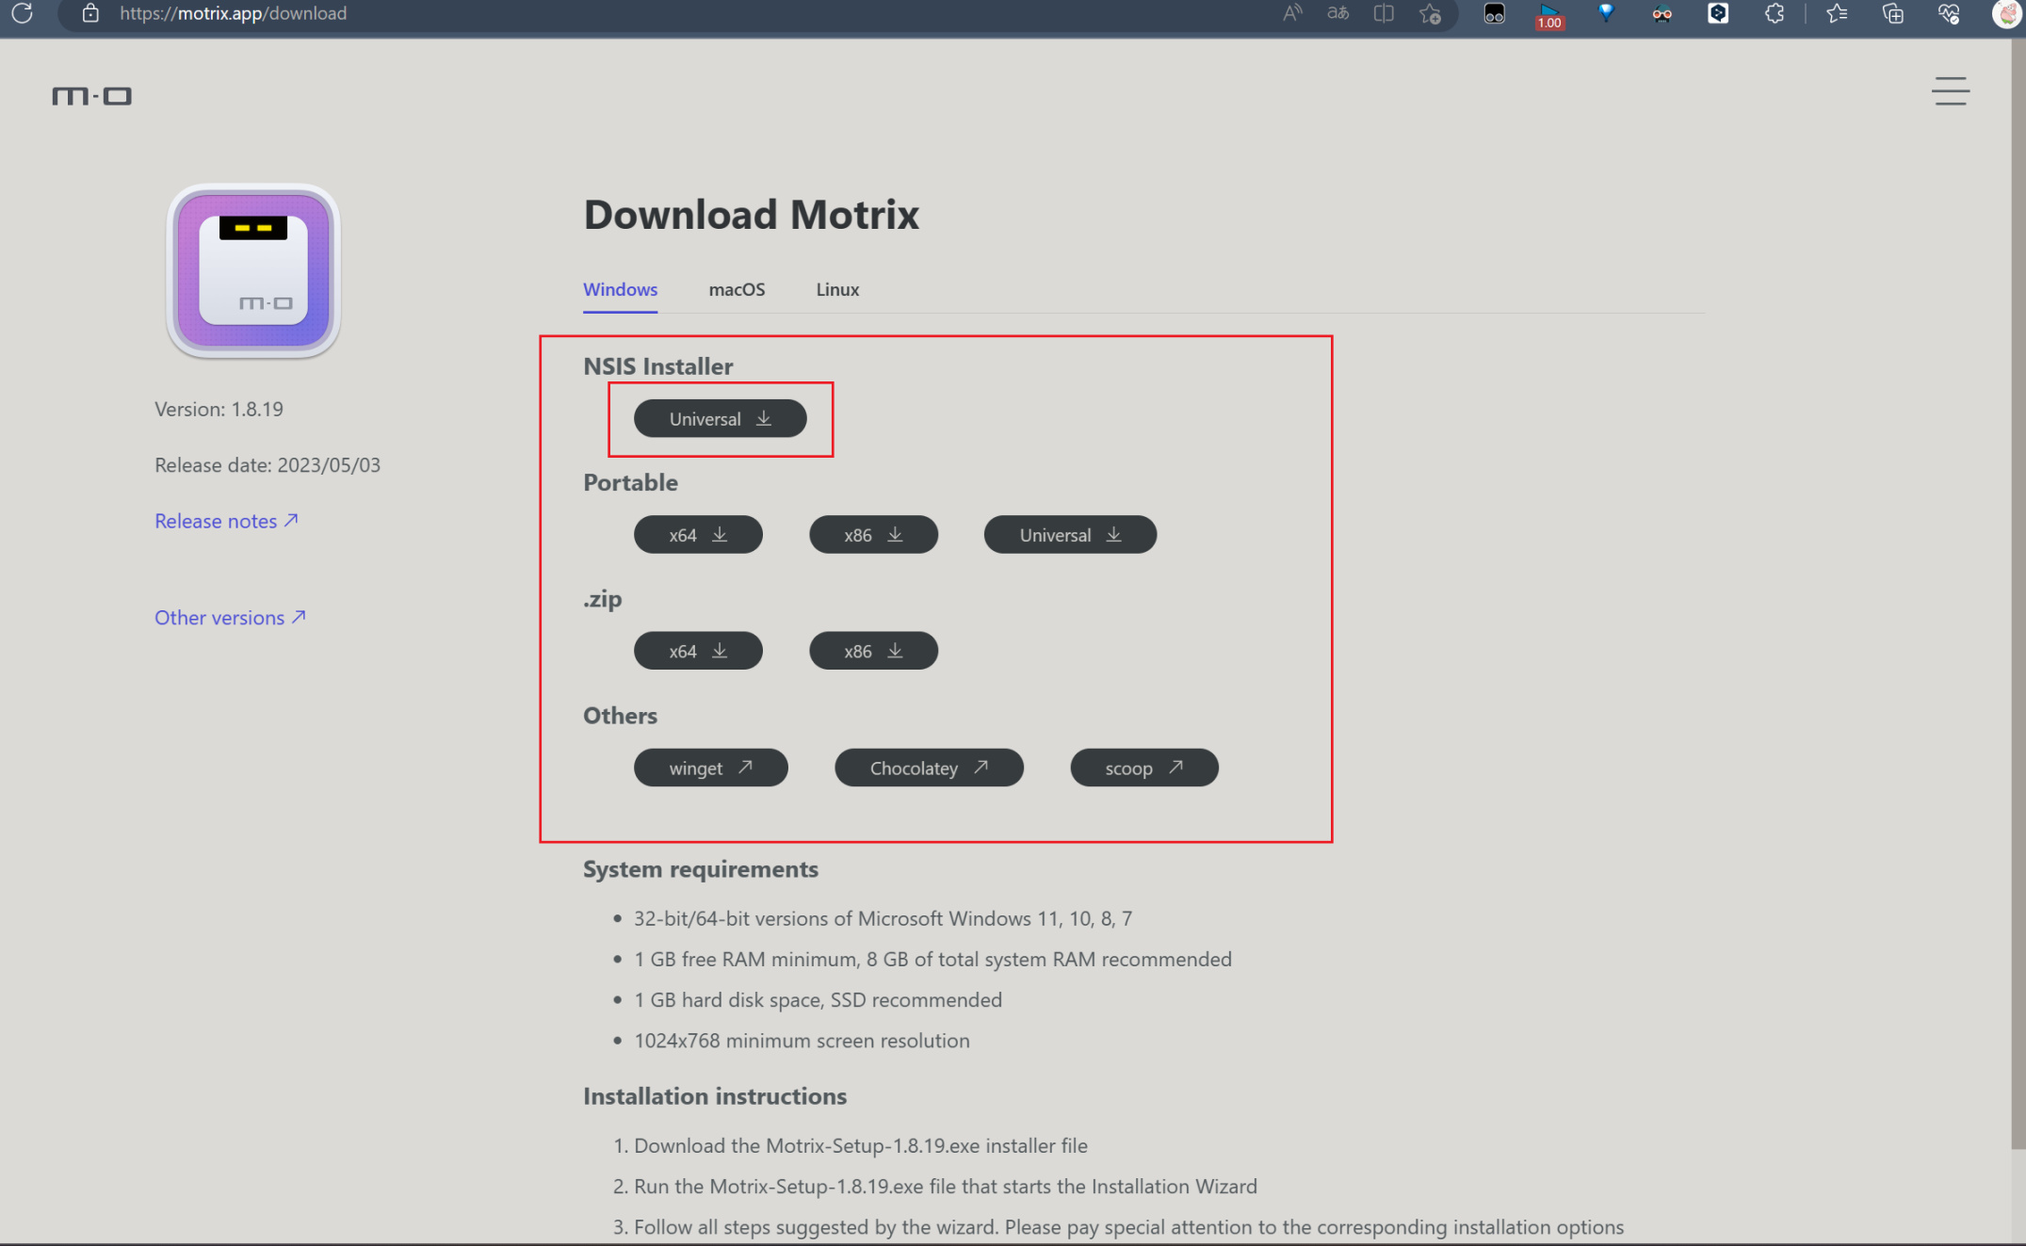
Task: Click the Installation instructions heading
Action: click(x=714, y=1095)
